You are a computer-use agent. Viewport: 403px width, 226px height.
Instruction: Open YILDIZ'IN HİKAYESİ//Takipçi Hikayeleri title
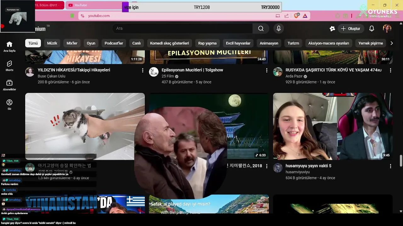coord(74,70)
